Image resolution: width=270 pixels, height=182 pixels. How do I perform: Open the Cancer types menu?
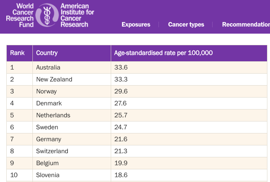pyautogui.click(x=186, y=25)
